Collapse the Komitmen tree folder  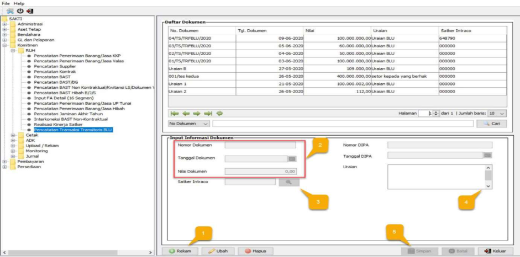tap(5, 45)
